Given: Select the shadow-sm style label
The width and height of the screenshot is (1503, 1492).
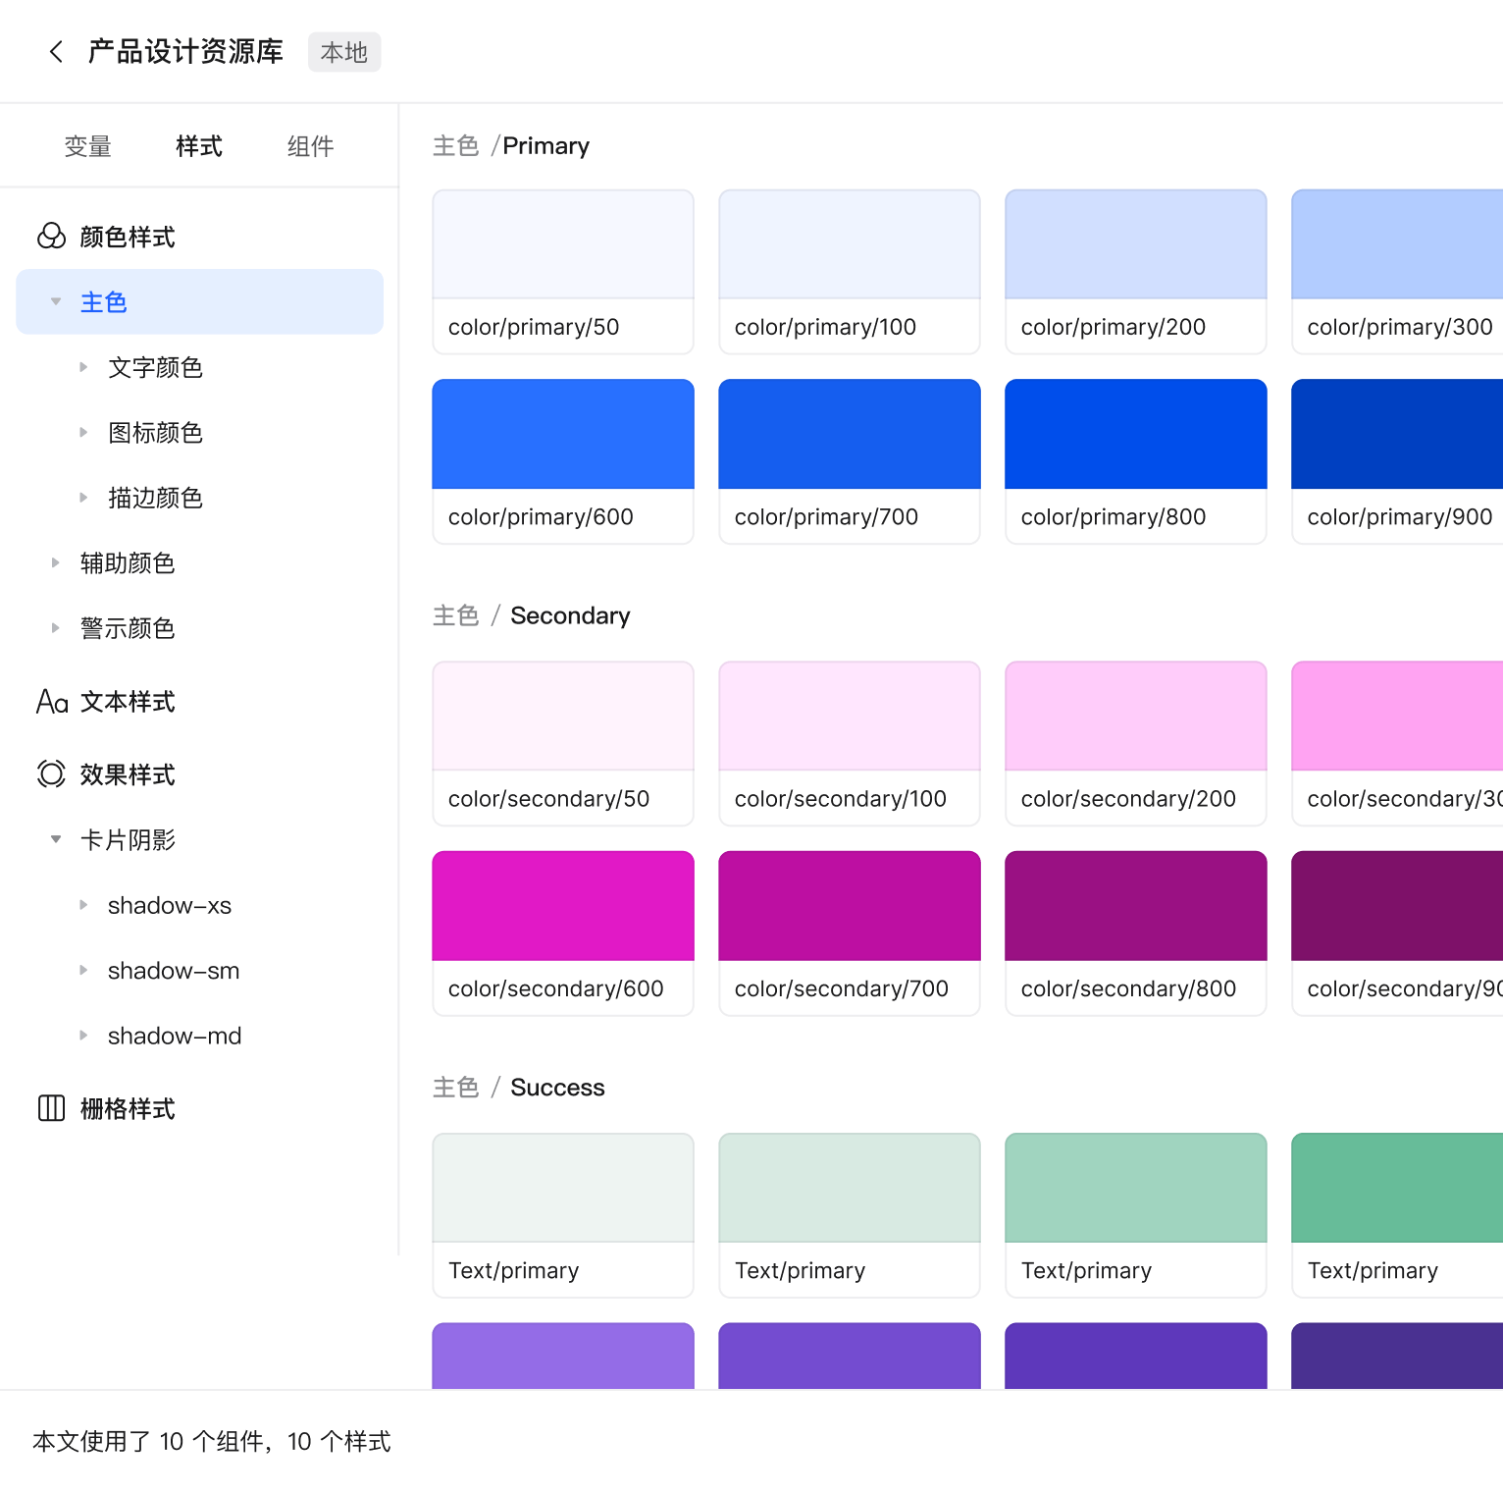Looking at the screenshot, I should (174, 970).
